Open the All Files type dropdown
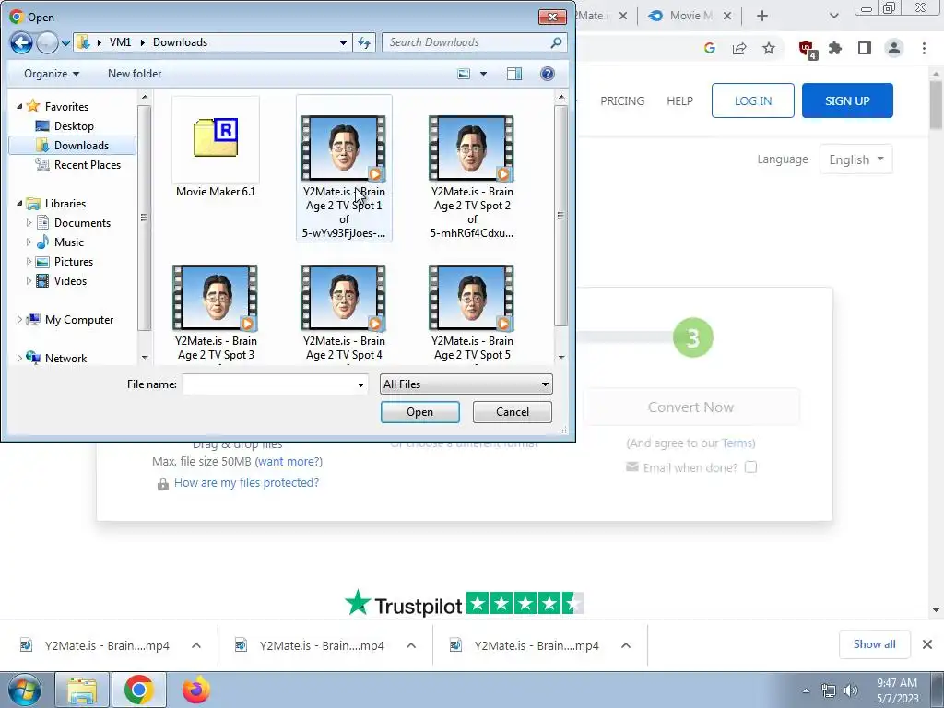The height and width of the screenshot is (708, 944). 466,384
